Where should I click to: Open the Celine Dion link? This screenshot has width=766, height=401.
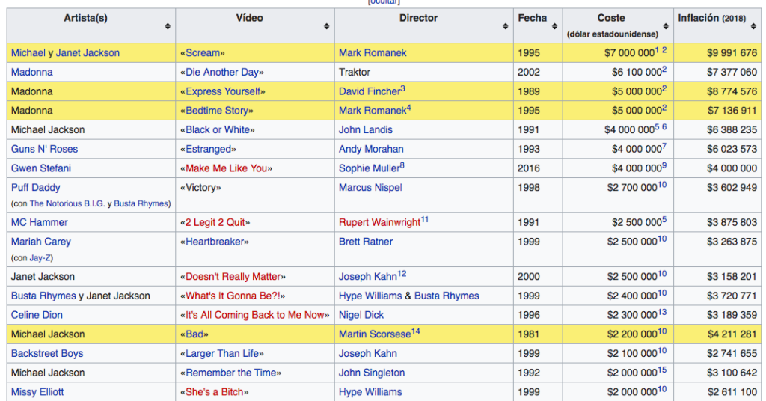point(37,315)
